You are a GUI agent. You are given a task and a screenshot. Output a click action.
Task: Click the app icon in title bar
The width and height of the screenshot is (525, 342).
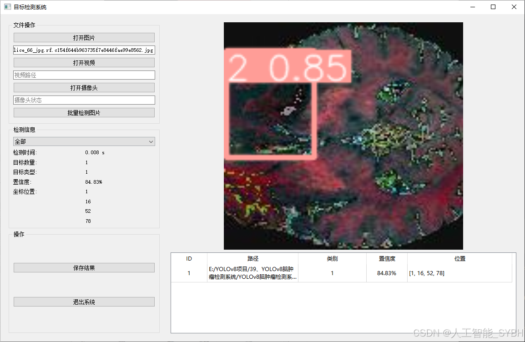coord(7,7)
